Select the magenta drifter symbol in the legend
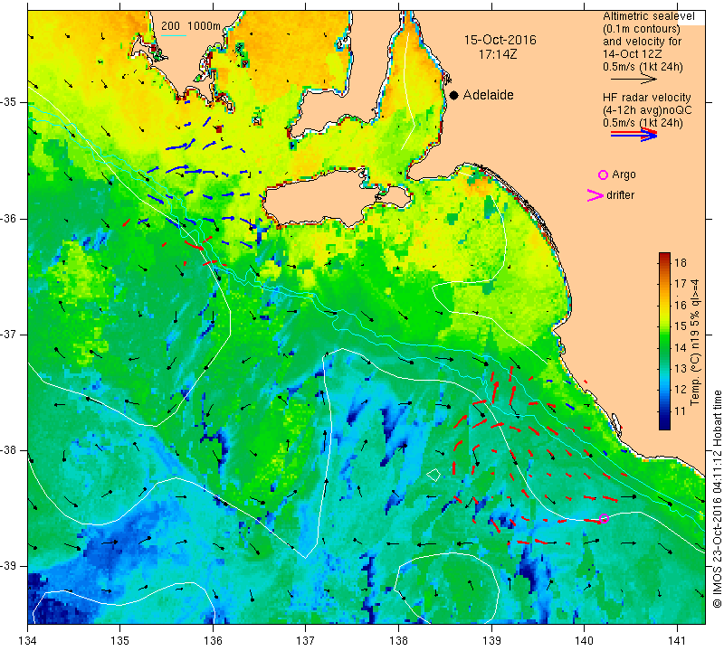Screen dimensions: 724x651 595,195
